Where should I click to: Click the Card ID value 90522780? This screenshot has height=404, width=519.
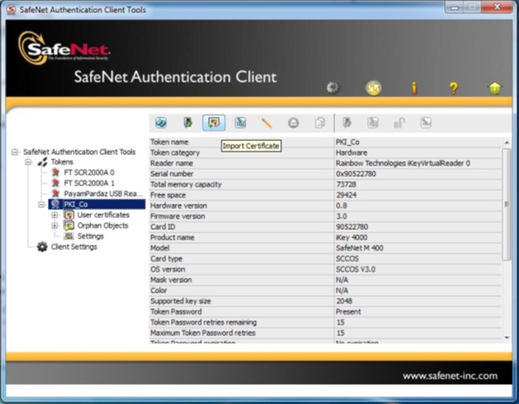click(x=352, y=226)
